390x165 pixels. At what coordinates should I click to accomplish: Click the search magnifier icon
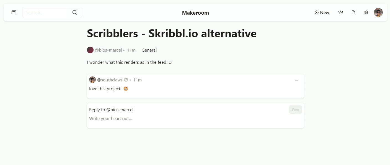click(75, 12)
